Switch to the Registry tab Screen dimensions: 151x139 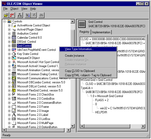point(84,32)
